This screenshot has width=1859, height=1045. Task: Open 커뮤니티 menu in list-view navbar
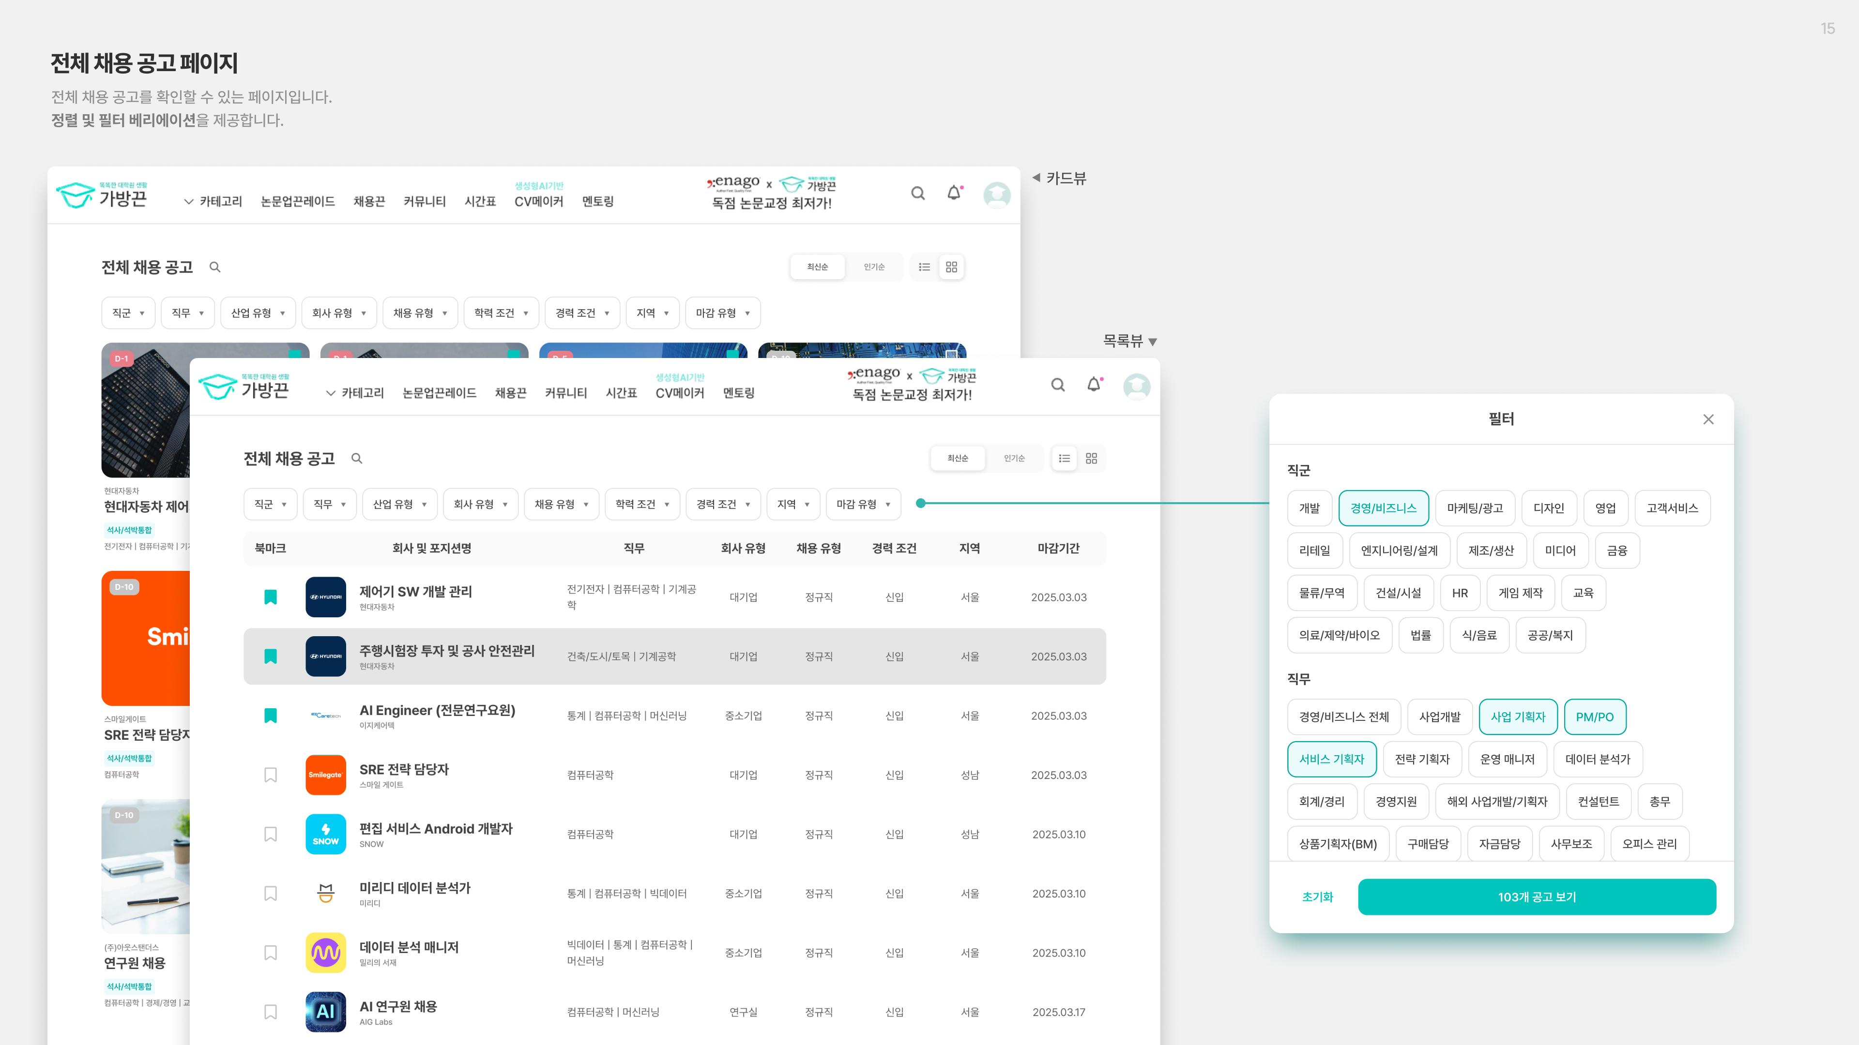click(566, 394)
